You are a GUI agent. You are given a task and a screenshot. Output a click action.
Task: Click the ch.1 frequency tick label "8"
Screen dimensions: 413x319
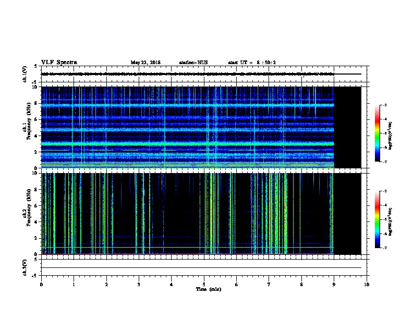36,103
